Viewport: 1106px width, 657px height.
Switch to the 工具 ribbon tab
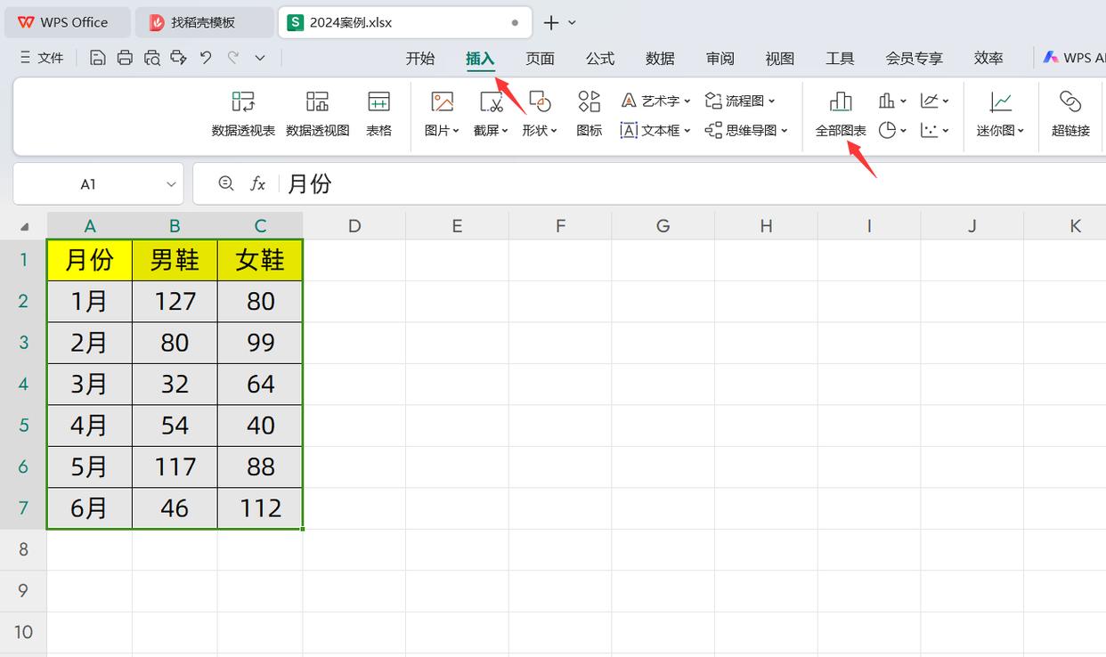(840, 58)
